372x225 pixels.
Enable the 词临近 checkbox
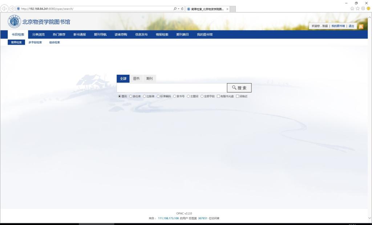coord(238,96)
